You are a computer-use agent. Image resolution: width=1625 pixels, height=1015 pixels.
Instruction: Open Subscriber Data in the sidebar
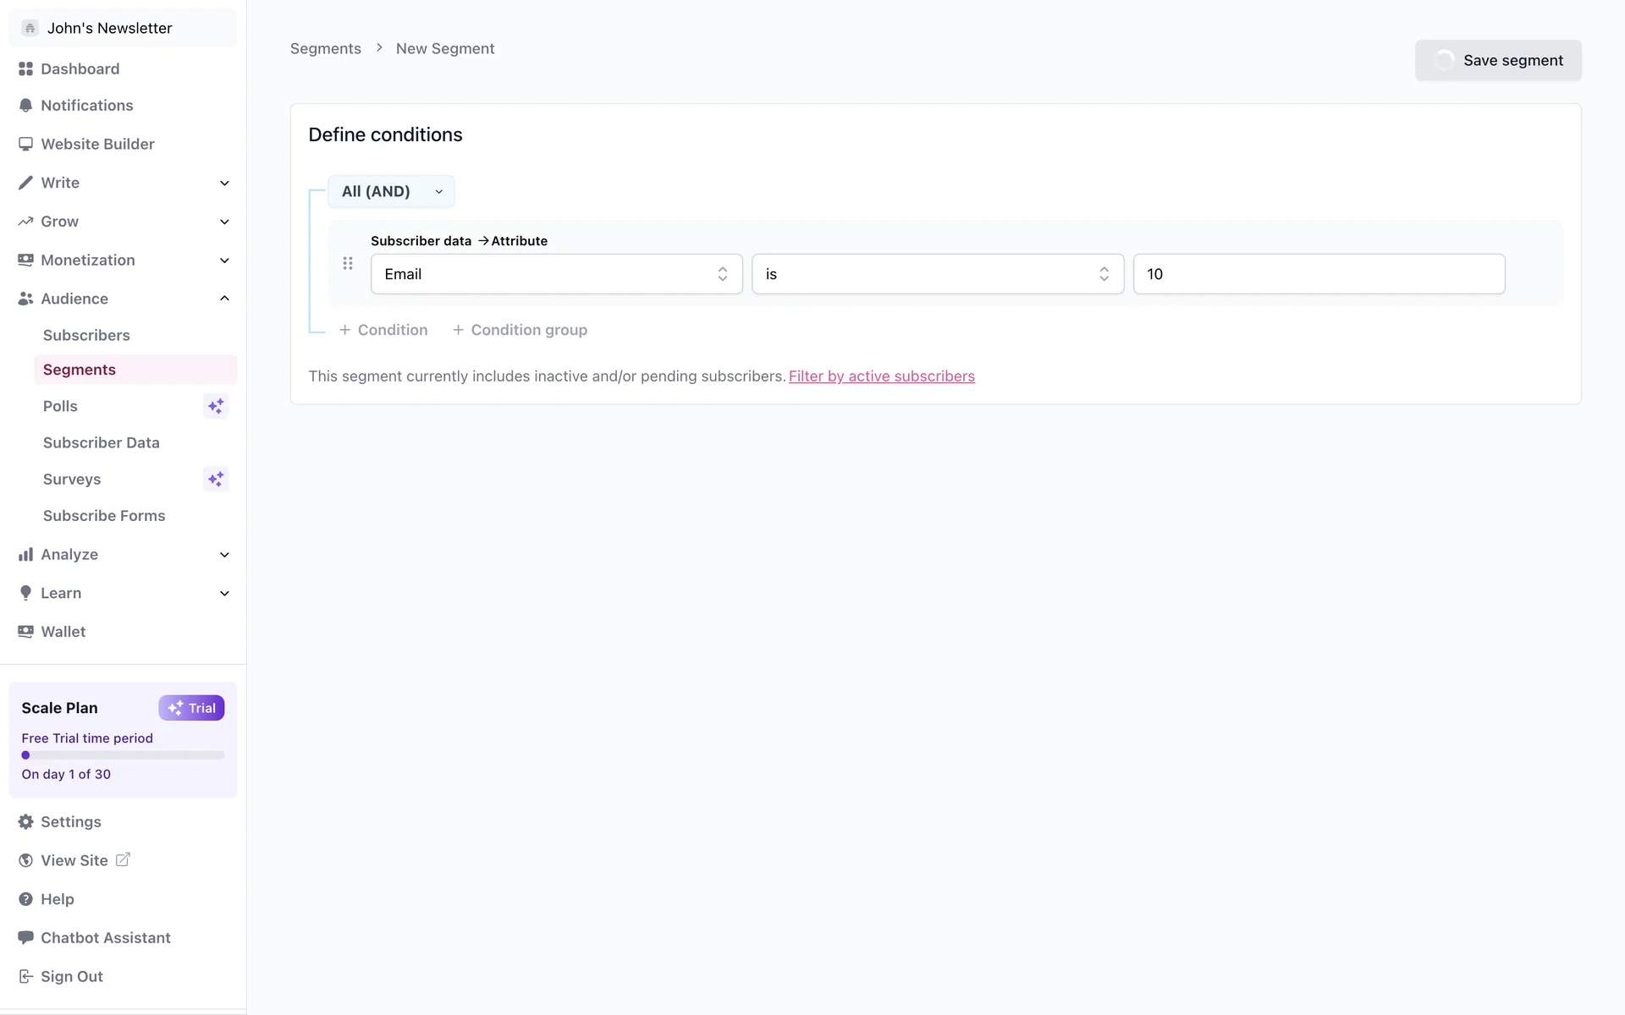(101, 442)
